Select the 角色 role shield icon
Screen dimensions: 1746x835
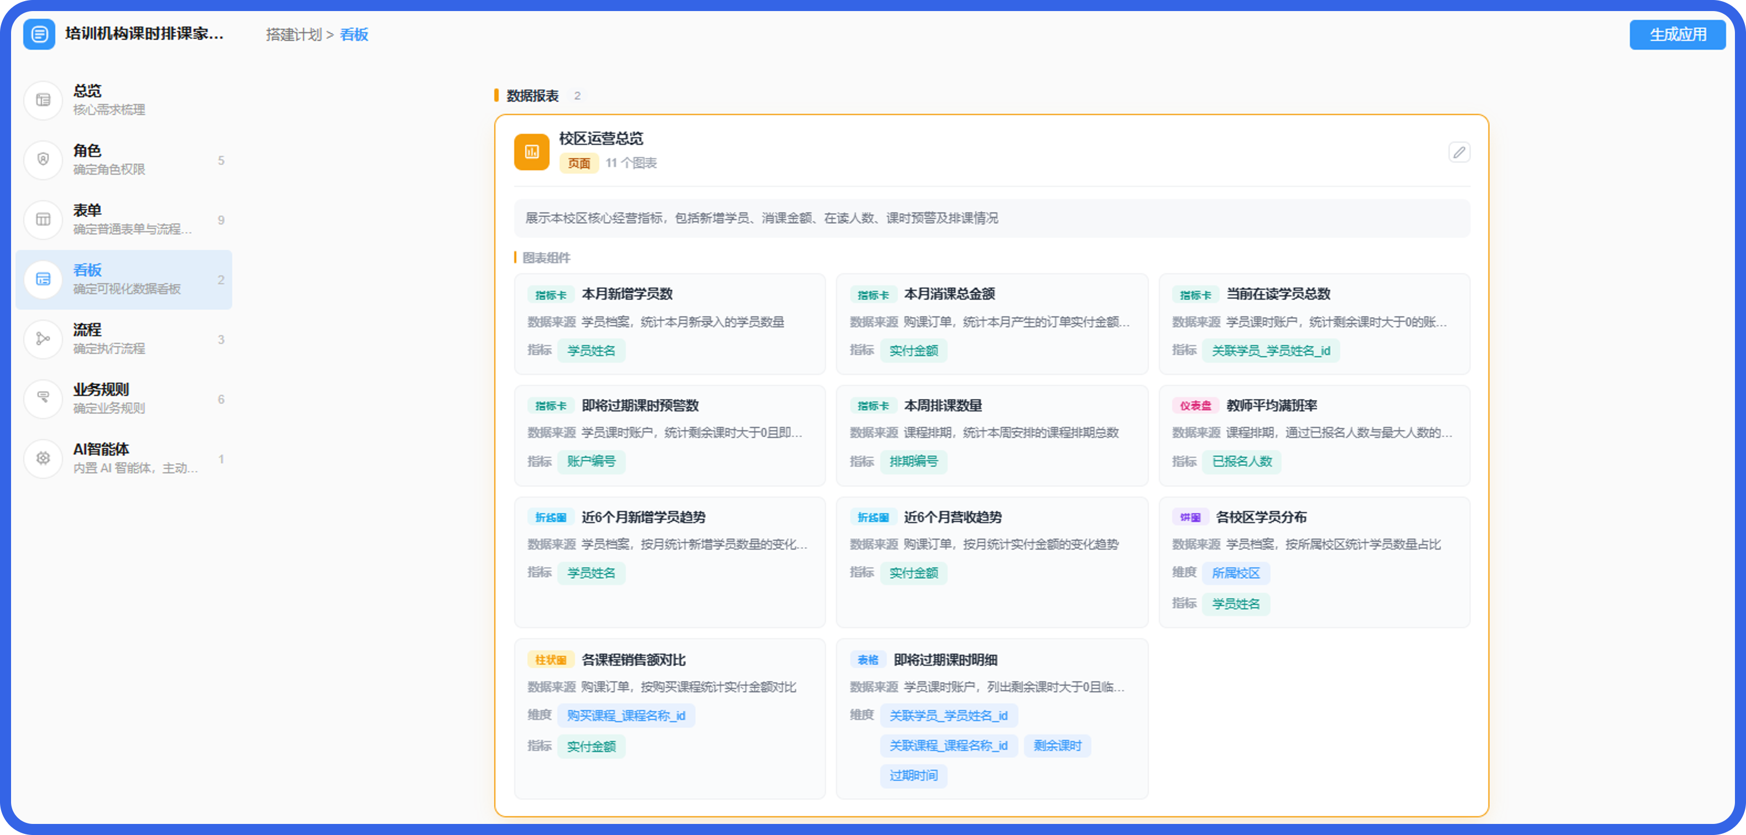43,160
